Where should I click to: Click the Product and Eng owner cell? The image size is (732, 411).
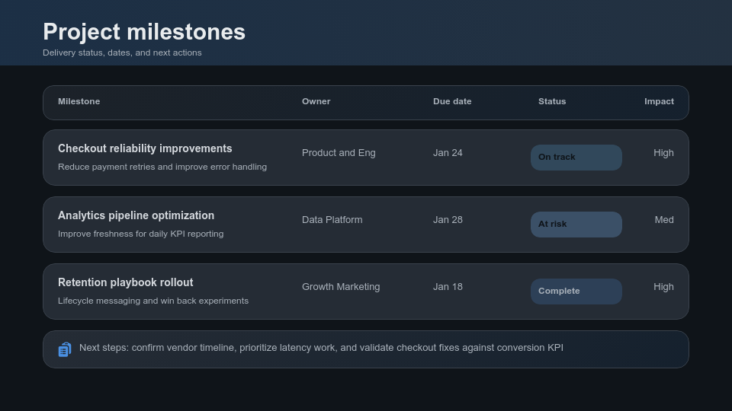(x=339, y=153)
